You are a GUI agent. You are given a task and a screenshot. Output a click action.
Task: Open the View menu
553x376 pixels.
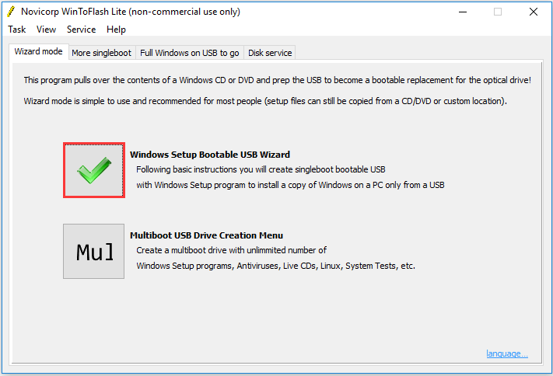point(46,30)
